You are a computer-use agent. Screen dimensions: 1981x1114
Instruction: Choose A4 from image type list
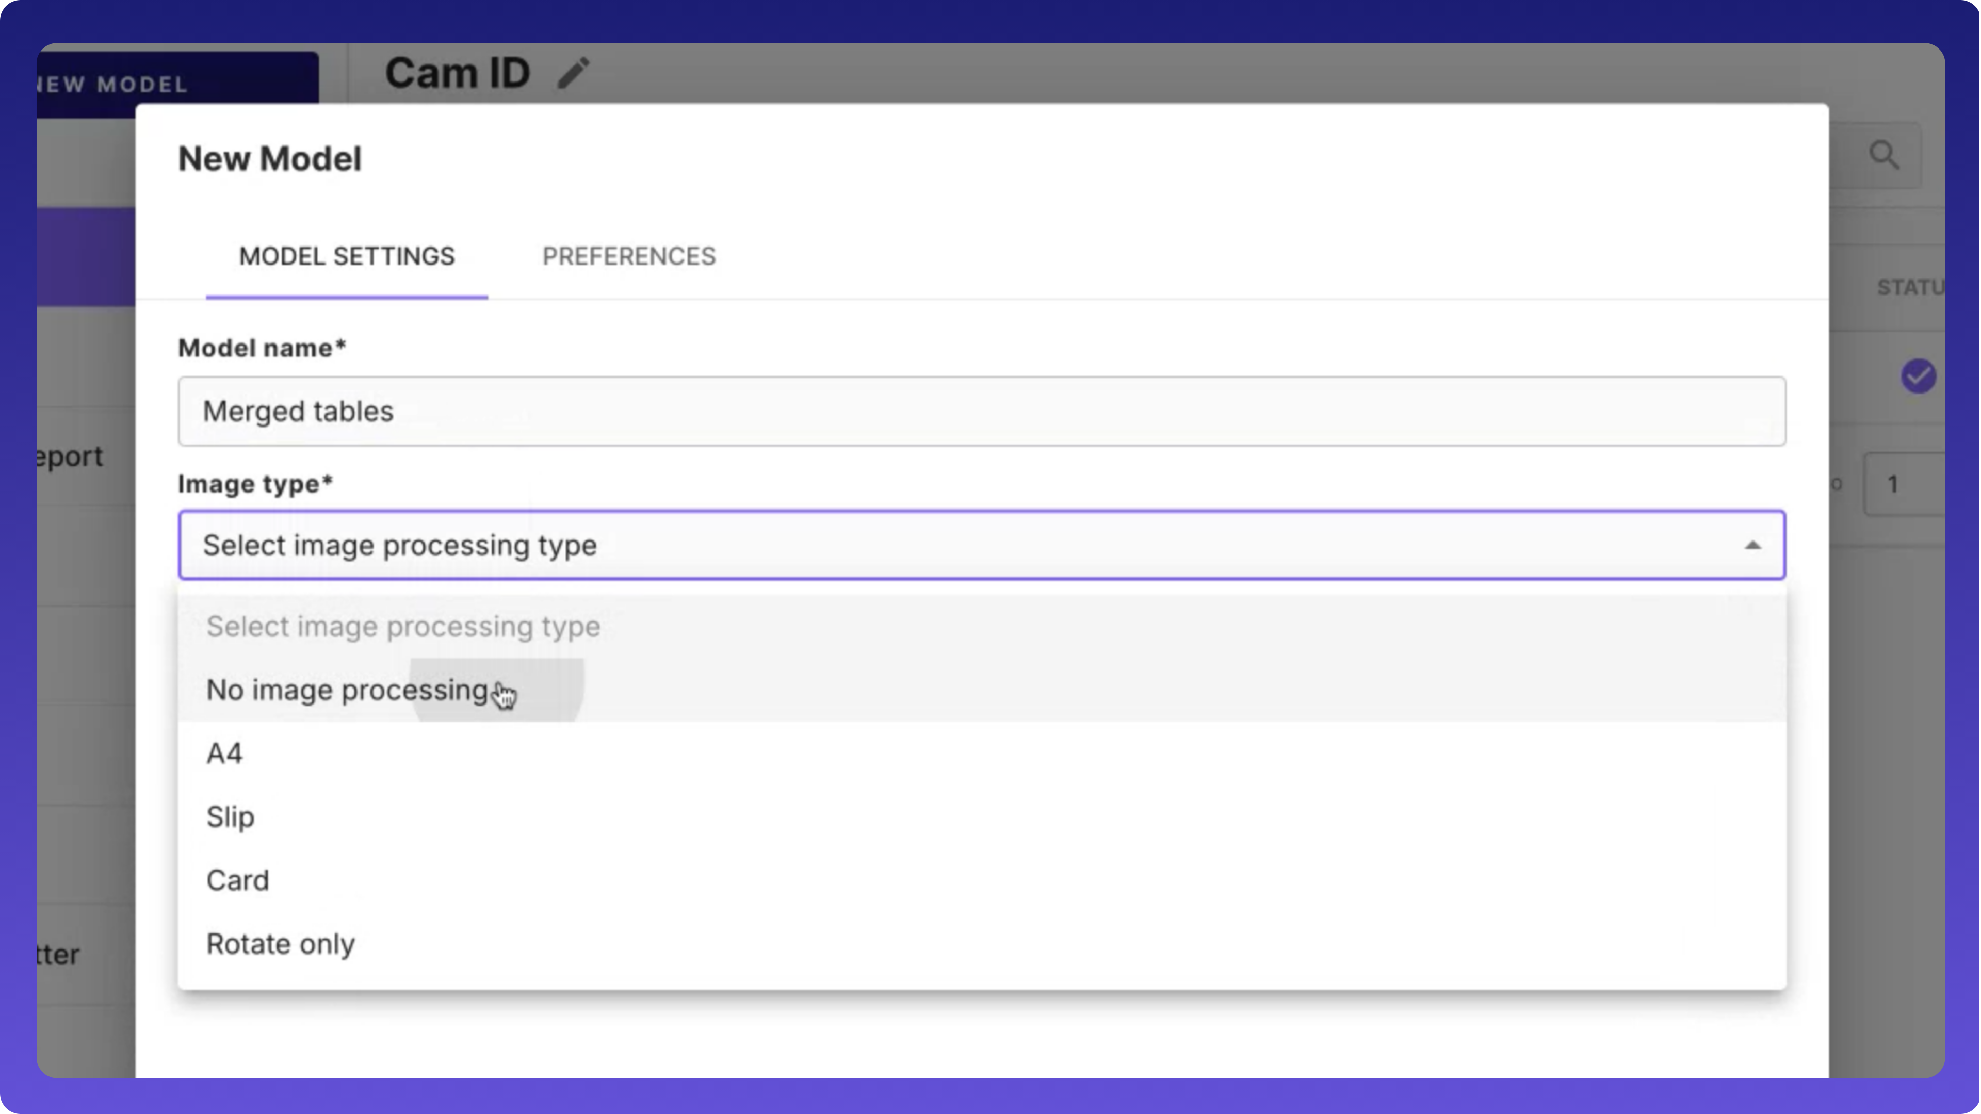point(224,753)
